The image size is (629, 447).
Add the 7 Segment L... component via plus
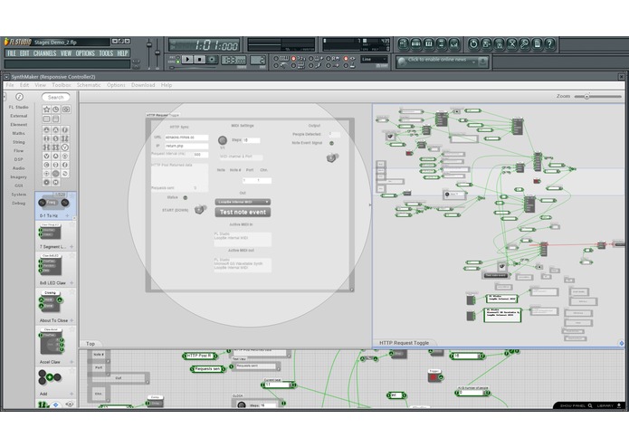pos(71,246)
